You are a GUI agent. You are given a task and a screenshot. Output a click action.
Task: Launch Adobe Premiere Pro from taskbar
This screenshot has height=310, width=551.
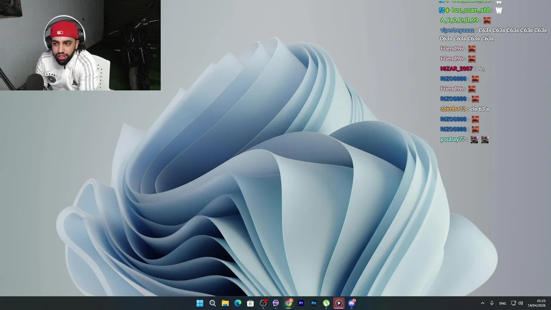301,303
